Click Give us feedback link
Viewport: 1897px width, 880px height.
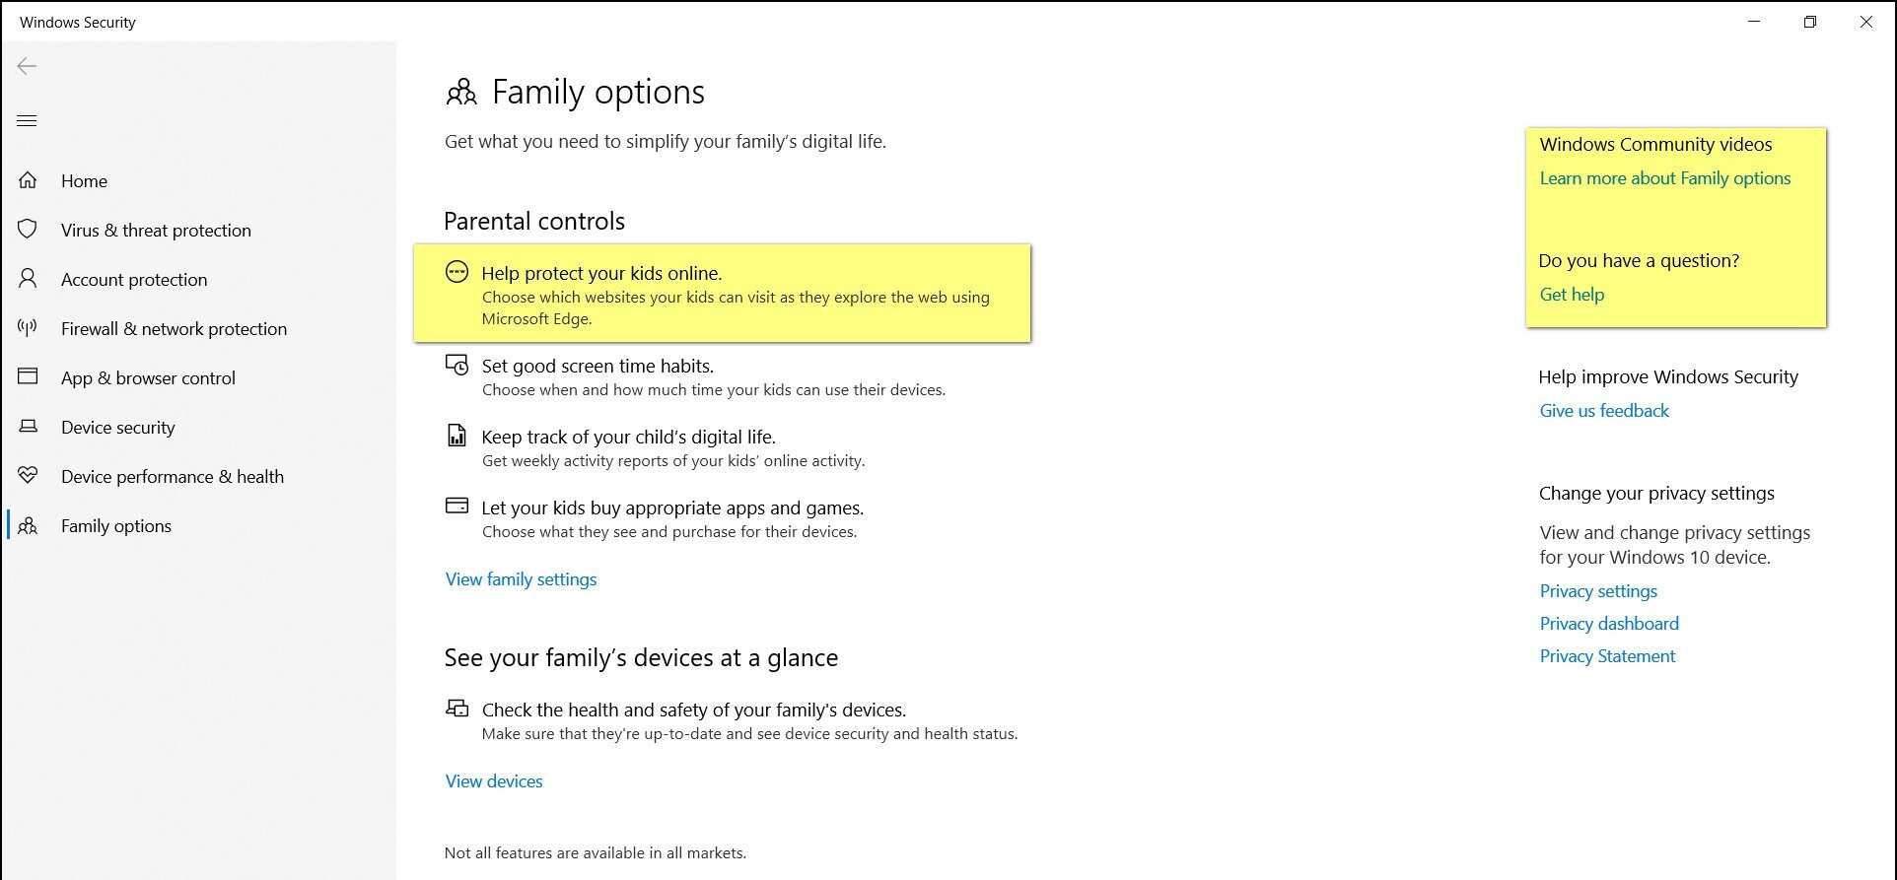[1604, 411]
